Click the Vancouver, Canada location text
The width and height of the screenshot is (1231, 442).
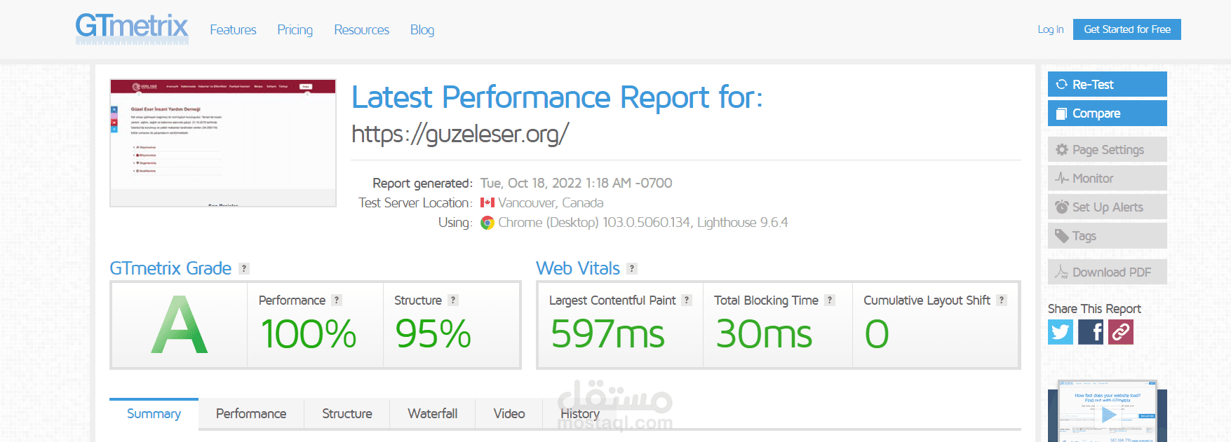click(x=551, y=202)
